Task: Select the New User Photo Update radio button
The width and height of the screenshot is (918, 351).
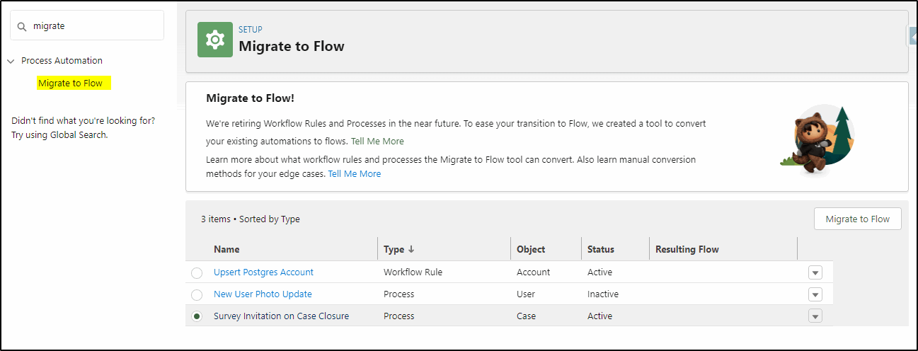Action: 197,294
